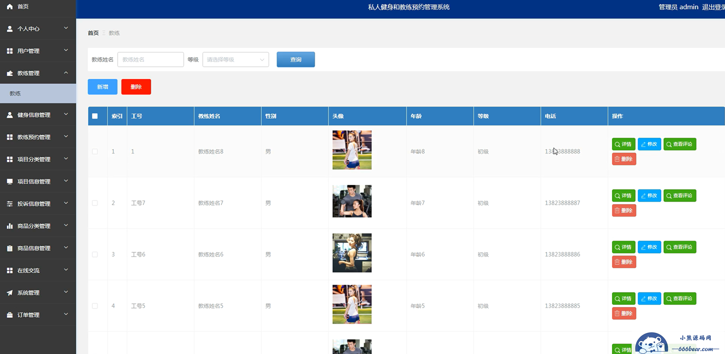Viewport: 725px width, 354px height.
Task: Open 系统管理 menu
Action: click(x=38, y=293)
